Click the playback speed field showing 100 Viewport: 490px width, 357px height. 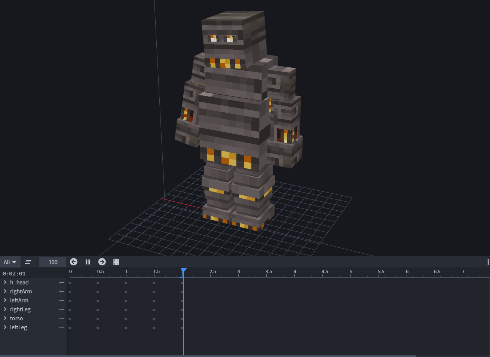point(53,262)
